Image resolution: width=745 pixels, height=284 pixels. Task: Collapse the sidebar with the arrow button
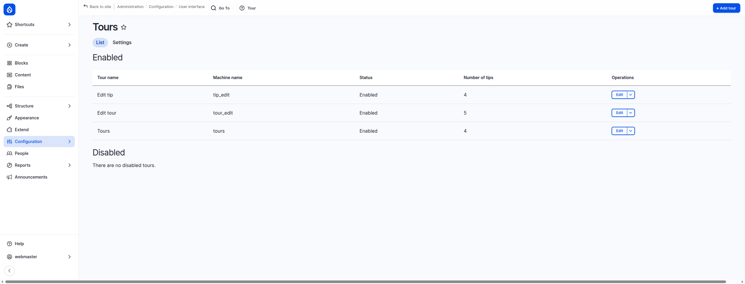(x=9, y=271)
